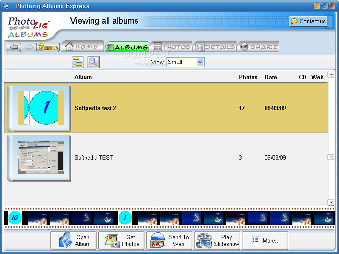Click the Softpedia test 2 date 09/03/09
The width and height of the screenshot is (339, 254).
(x=275, y=108)
